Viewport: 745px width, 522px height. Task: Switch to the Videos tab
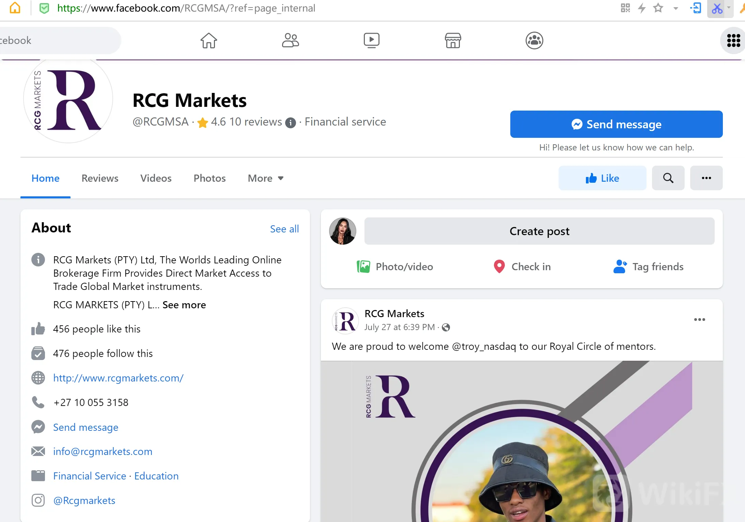pos(156,178)
